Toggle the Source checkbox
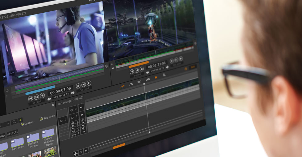Screen dimensions: 302x157 [x=22, y=124]
